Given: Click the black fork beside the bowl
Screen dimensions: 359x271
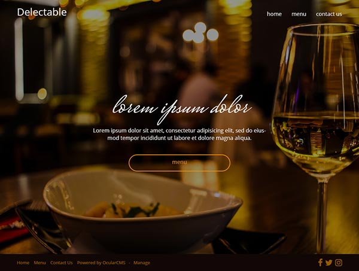Looking at the screenshot, I should click(x=41, y=229).
